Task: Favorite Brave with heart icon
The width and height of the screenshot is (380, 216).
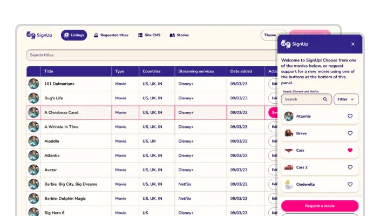Action: coord(350,133)
